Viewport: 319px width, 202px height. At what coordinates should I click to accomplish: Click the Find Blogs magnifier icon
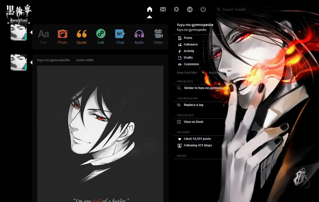click(x=179, y=88)
